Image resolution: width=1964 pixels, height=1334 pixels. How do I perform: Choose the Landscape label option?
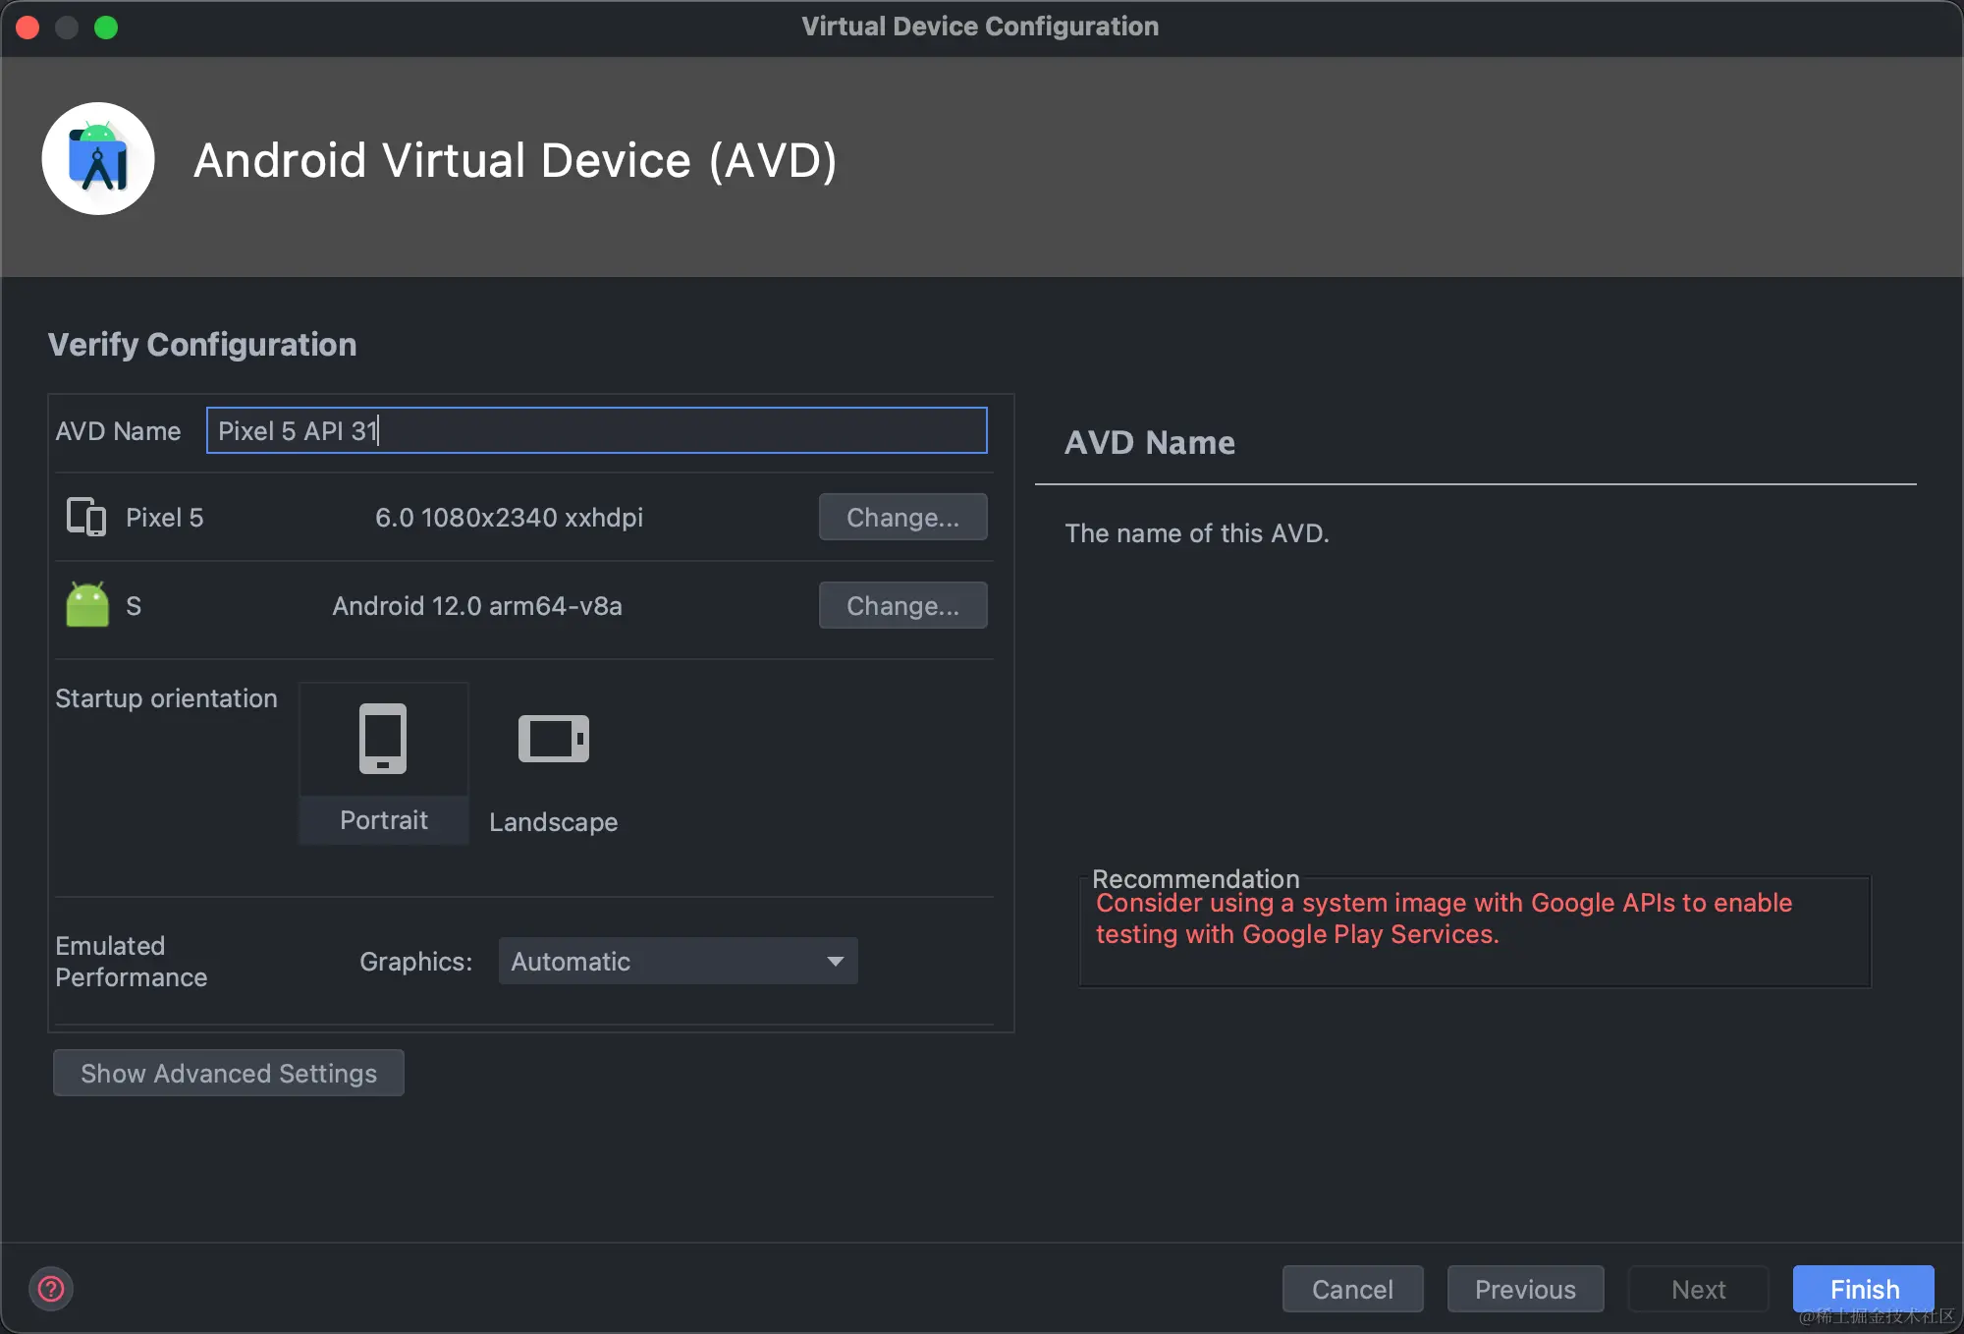(x=554, y=822)
